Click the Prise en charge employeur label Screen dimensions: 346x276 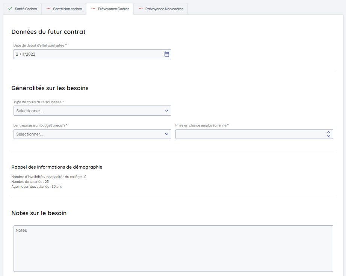[x=201, y=125]
